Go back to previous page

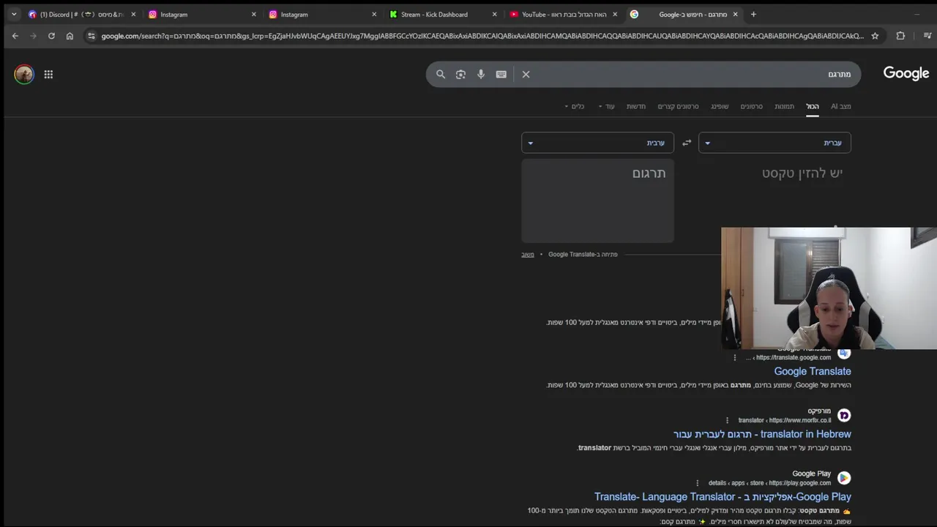pyautogui.click(x=15, y=36)
